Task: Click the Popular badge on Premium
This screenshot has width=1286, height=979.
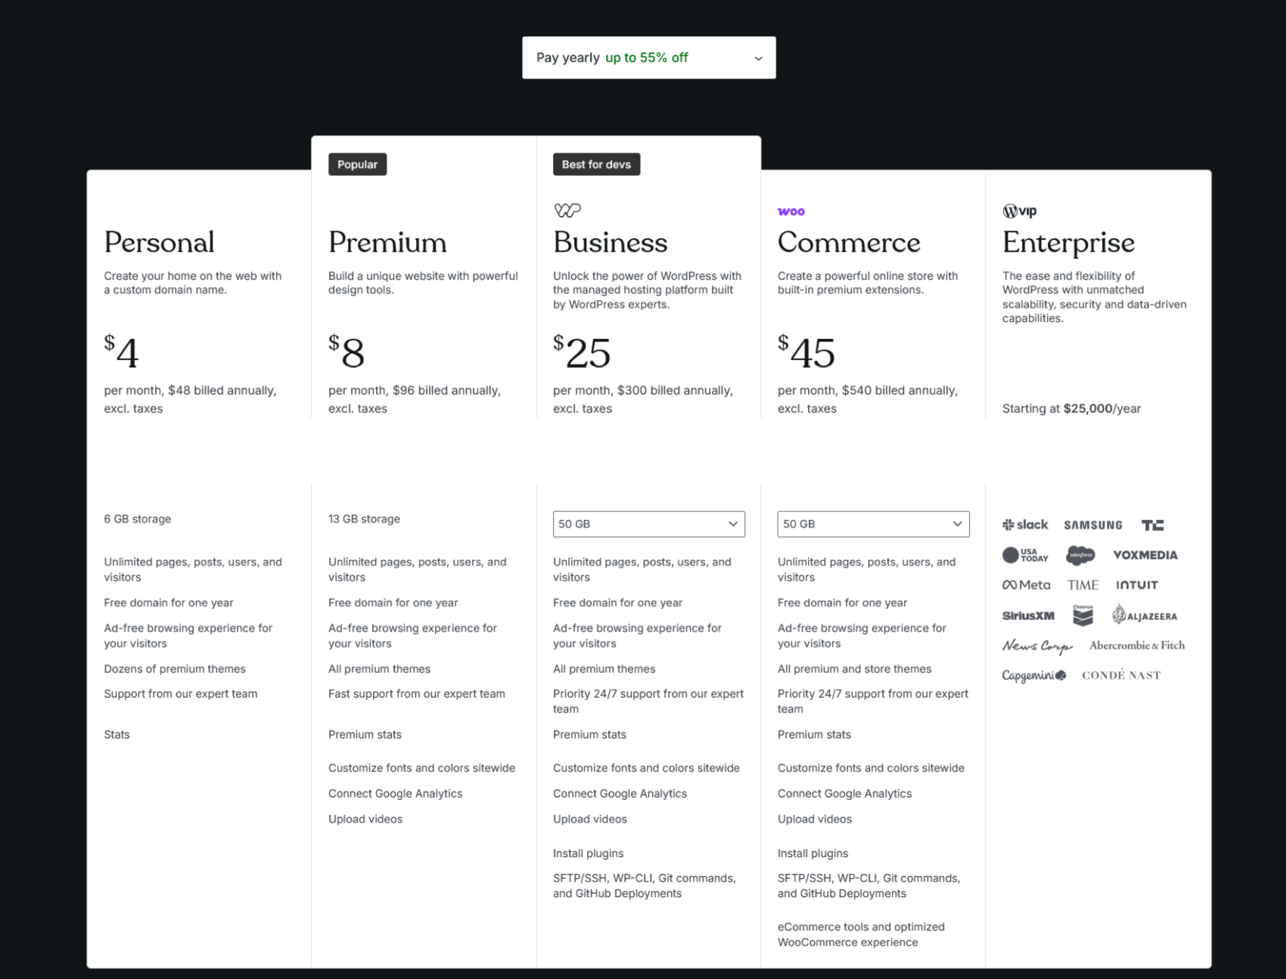Action: pyautogui.click(x=357, y=164)
